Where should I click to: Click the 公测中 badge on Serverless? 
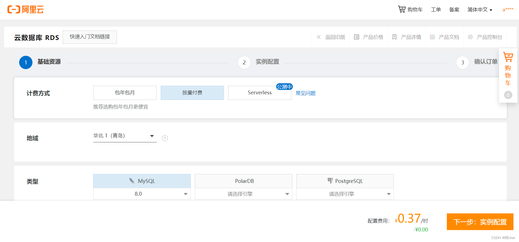pyautogui.click(x=284, y=87)
